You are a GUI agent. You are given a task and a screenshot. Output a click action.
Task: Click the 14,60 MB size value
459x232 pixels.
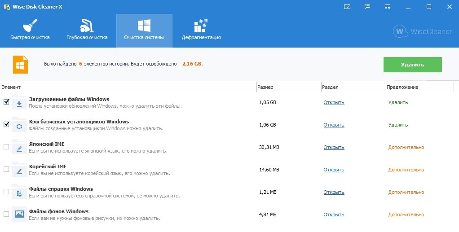click(269, 170)
